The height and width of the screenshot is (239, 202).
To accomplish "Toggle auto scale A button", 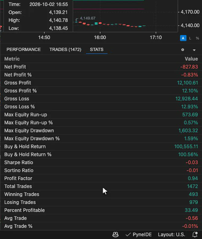I will click(183, 38).
